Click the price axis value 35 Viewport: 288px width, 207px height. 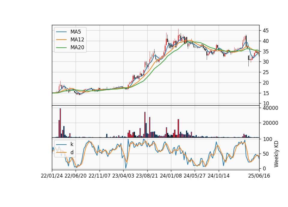[x=265, y=52]
